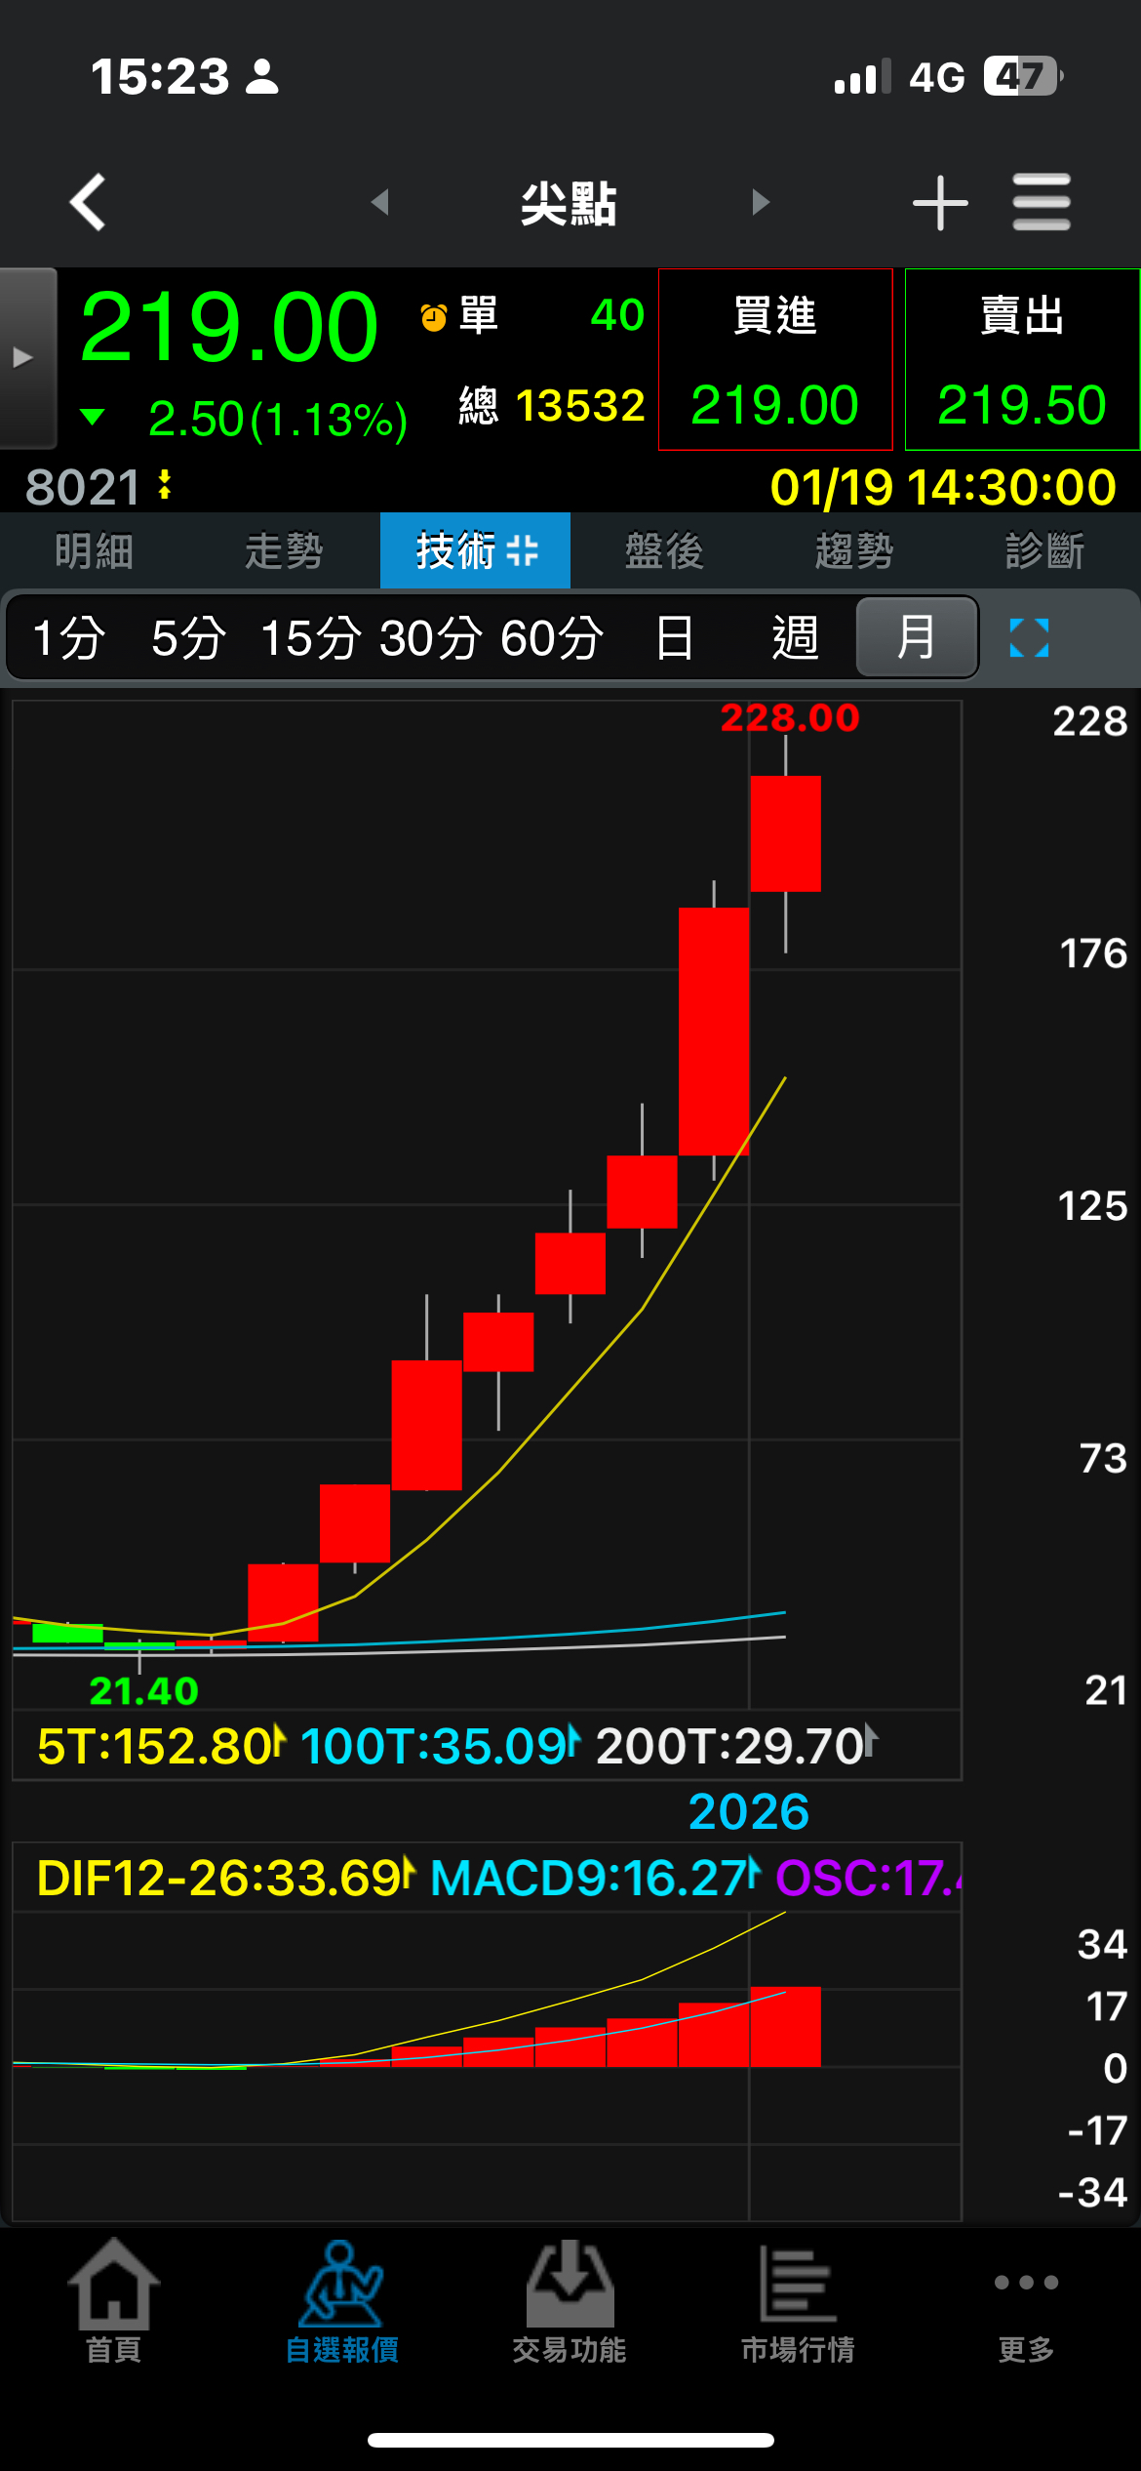Tap 買進 219.00 buy button

775,359
